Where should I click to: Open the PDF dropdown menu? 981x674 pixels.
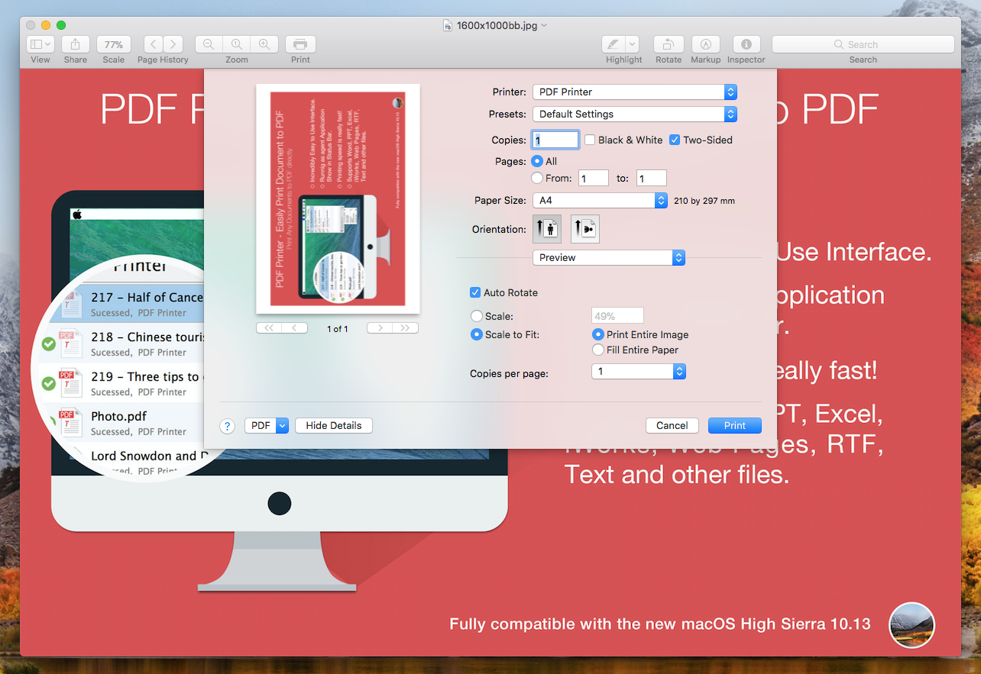[x=267, y=425]
